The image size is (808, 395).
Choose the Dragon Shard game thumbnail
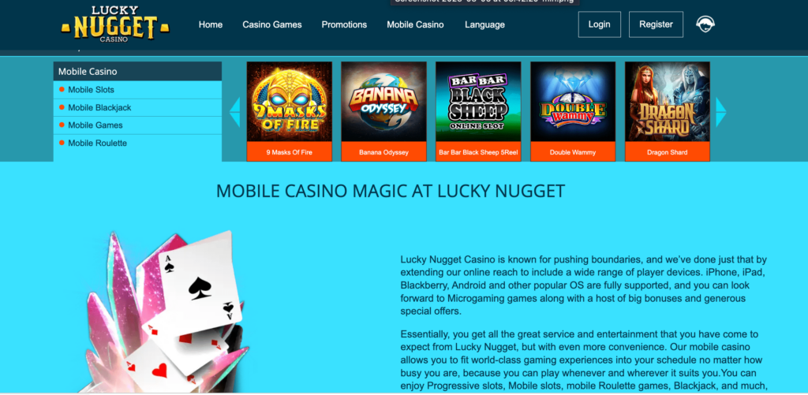tap(668, 102)
